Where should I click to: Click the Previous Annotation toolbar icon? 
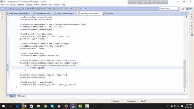coord(69,8)
